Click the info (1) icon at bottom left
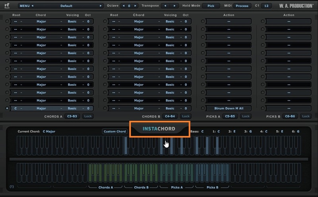318x197 pixels. pos(12,186)
